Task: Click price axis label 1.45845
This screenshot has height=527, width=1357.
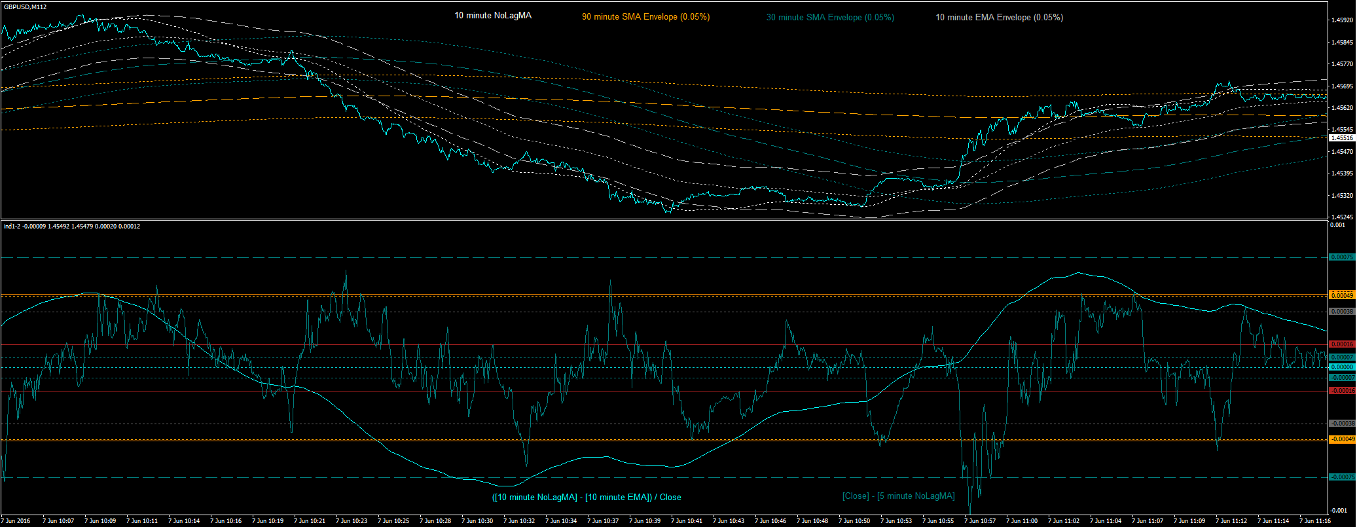Action: [x=1342, y=43]
